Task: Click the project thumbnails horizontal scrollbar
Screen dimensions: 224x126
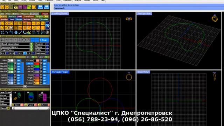Action: point(31,108)
